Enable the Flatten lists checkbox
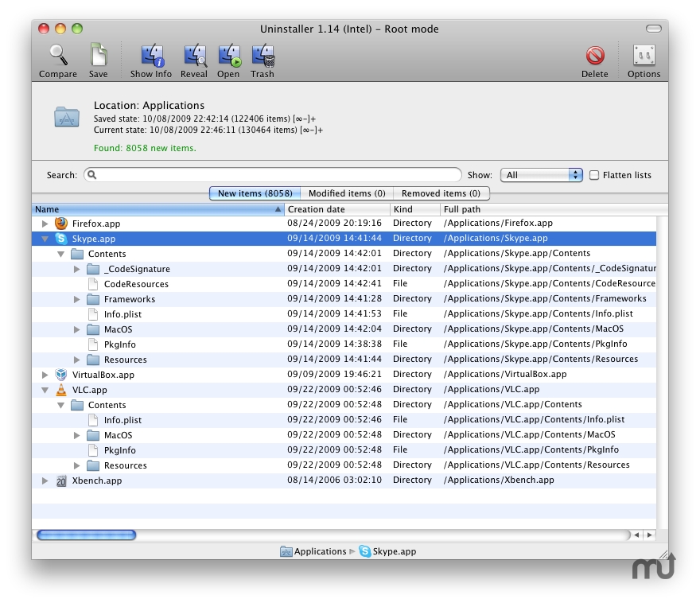 (594, 175)
